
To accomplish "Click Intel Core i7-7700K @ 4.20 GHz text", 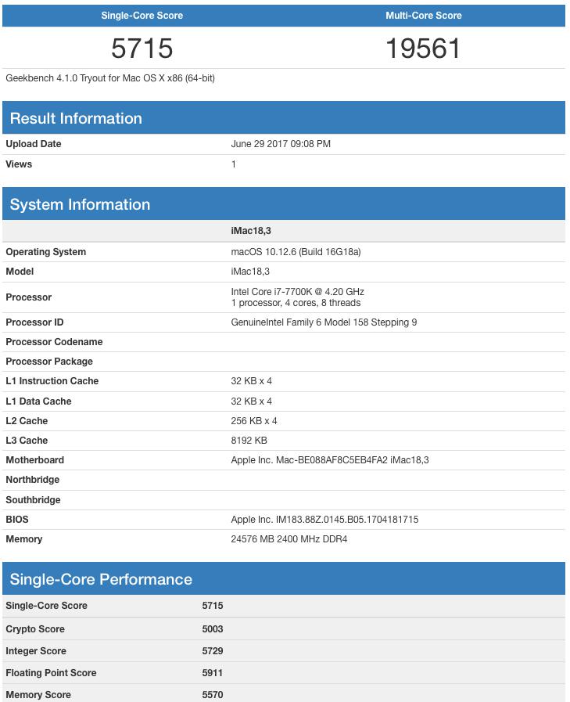I will click(298, 291).
